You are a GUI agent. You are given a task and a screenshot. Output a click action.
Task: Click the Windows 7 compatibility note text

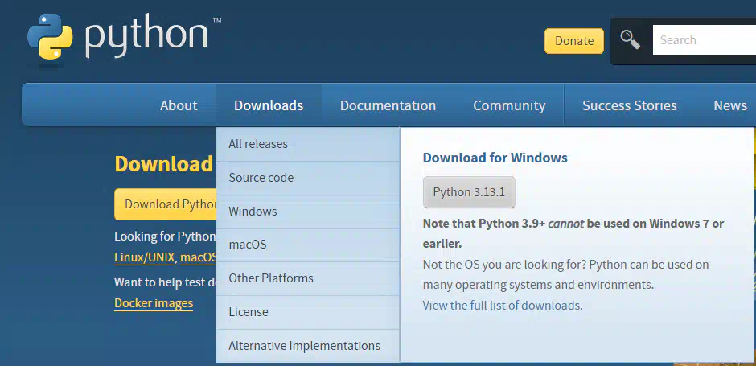tap(573, 234)
